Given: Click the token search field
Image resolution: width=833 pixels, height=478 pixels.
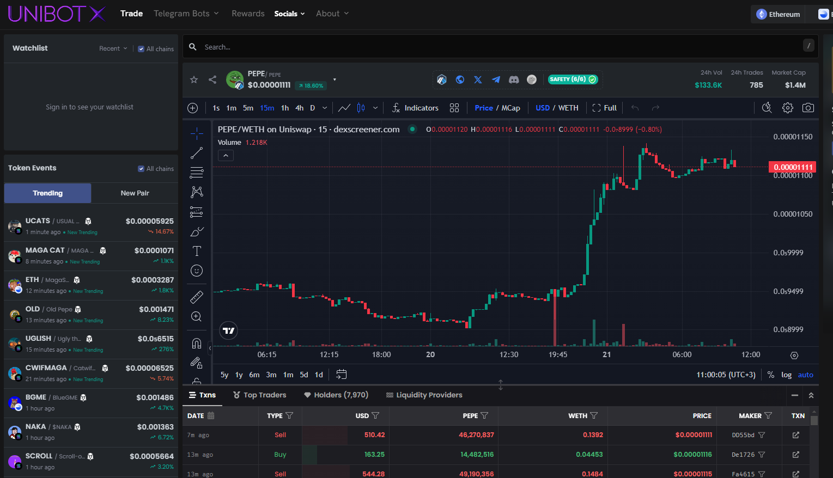Looking at the screenshot, I should point(500,47).
